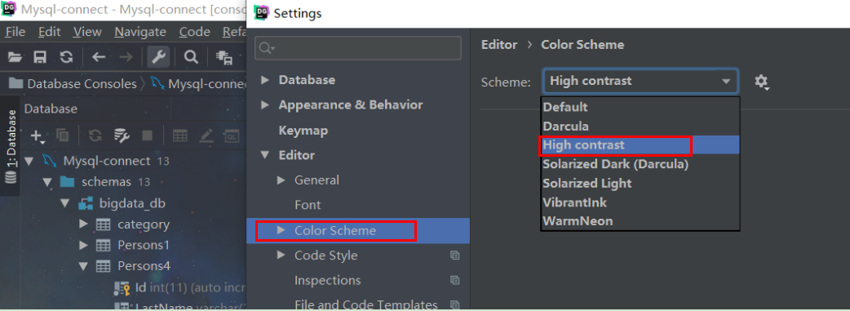Viewport: 850px width, 311px height.
Task: Click the Synchronize refresh icon in toolbar
Action: tap(66, 56)
